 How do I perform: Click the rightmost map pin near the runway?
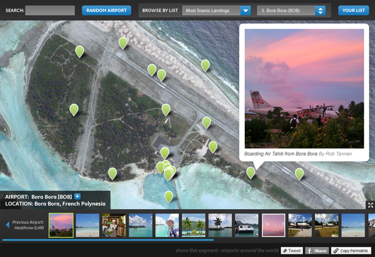coord(299,174)
